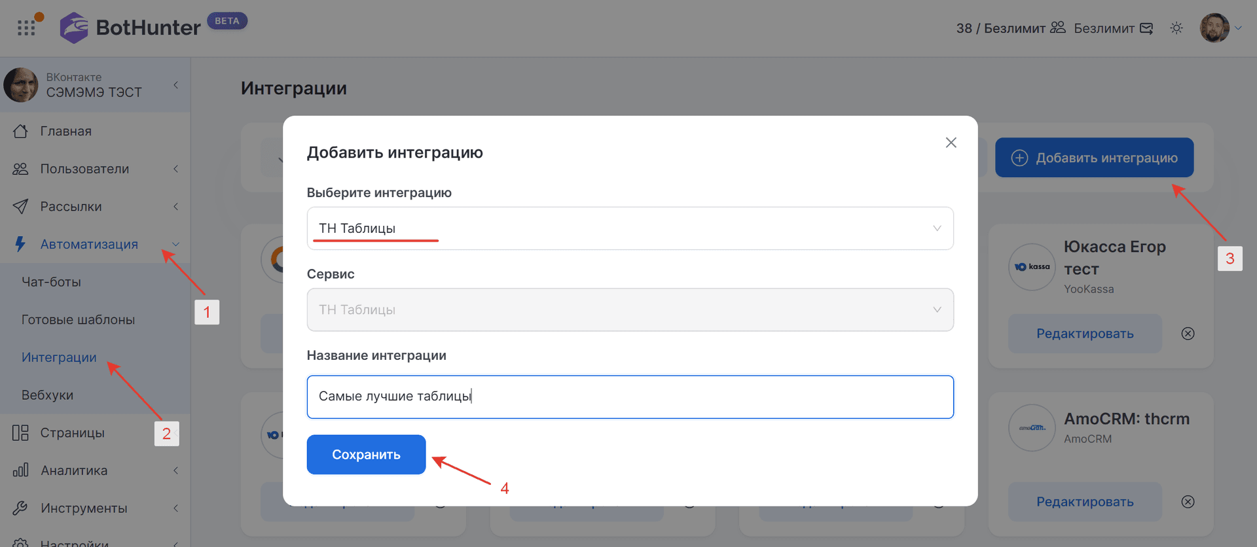Viewport: 1257px width, 547px height.
Task: Expand the Пользователи sidebar section
Action: click(84, 169)
